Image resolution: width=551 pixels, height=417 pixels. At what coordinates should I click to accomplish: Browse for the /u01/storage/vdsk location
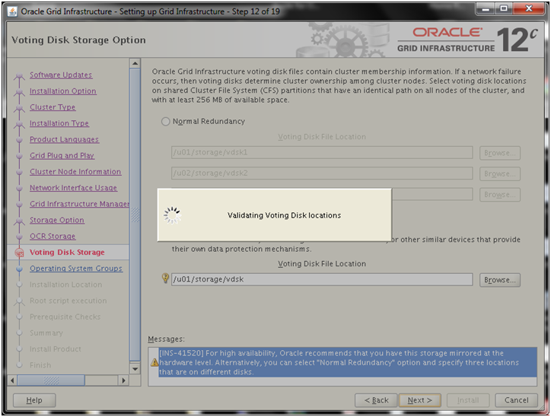coord(500,280)
